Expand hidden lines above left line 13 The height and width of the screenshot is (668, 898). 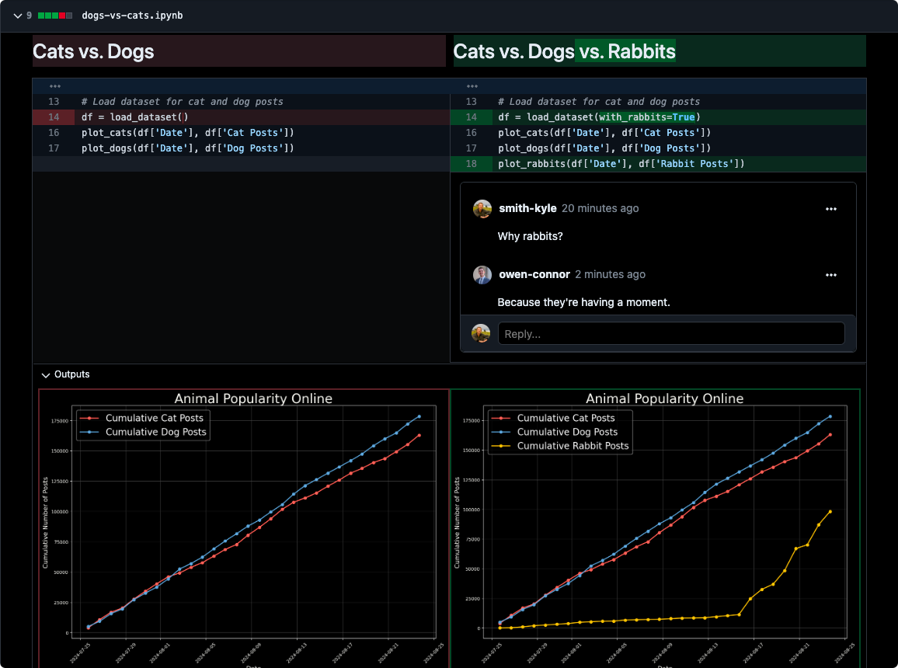click(54, 86)
